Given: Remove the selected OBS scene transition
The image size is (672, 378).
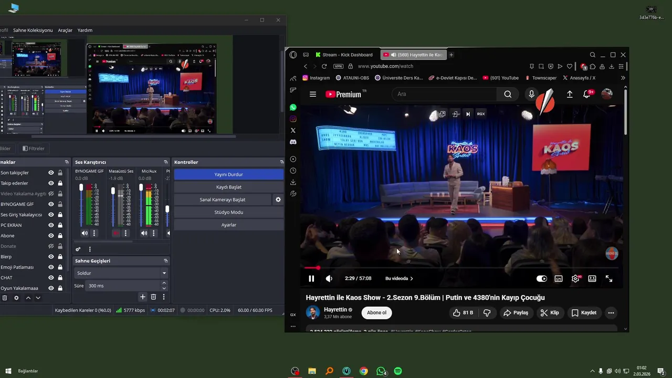Looking at the screenshot, I should pyautogui.click(x=153, y=297).
